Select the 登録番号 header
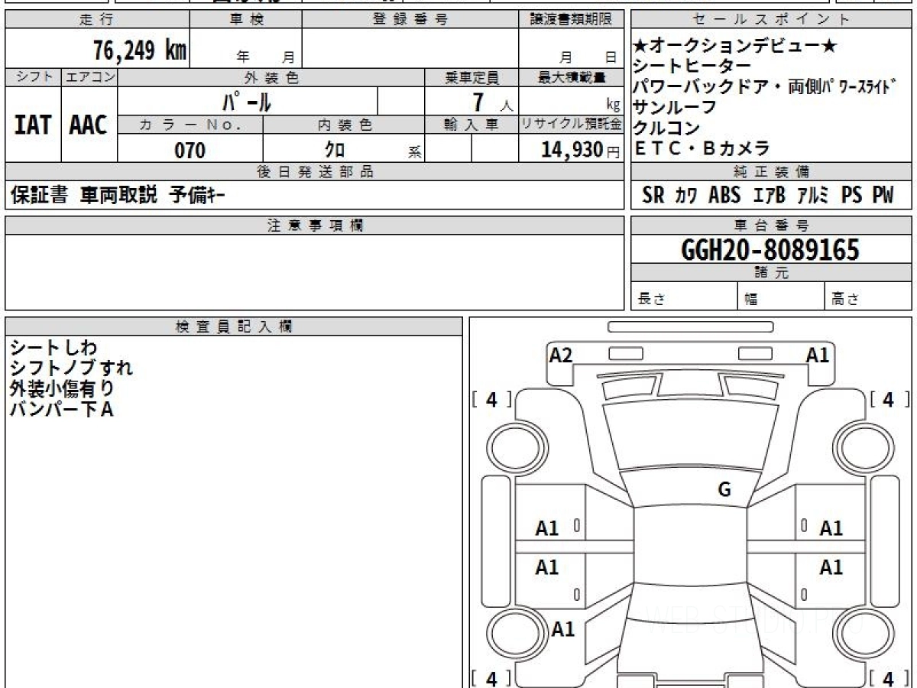 tap(410, 20)
